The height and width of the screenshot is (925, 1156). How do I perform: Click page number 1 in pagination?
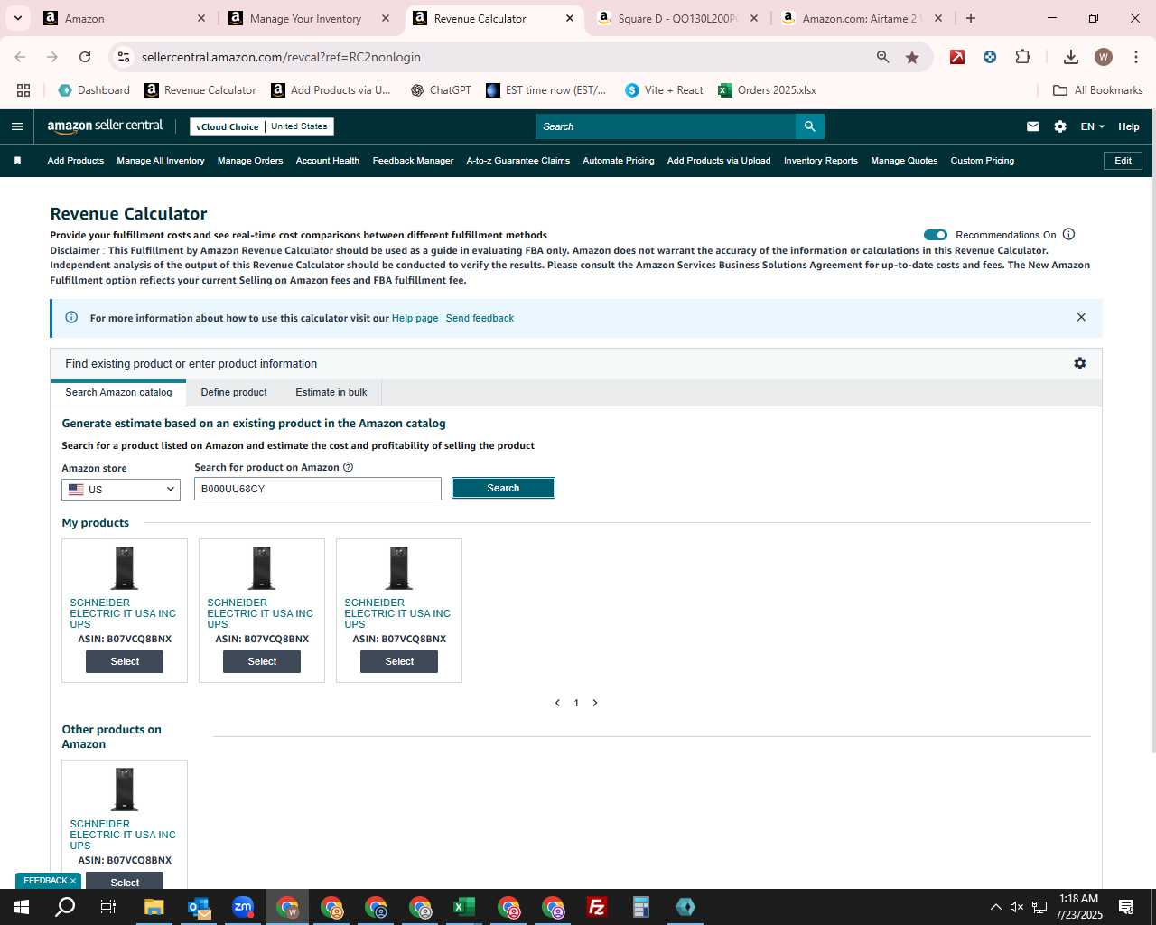[576, 703]
